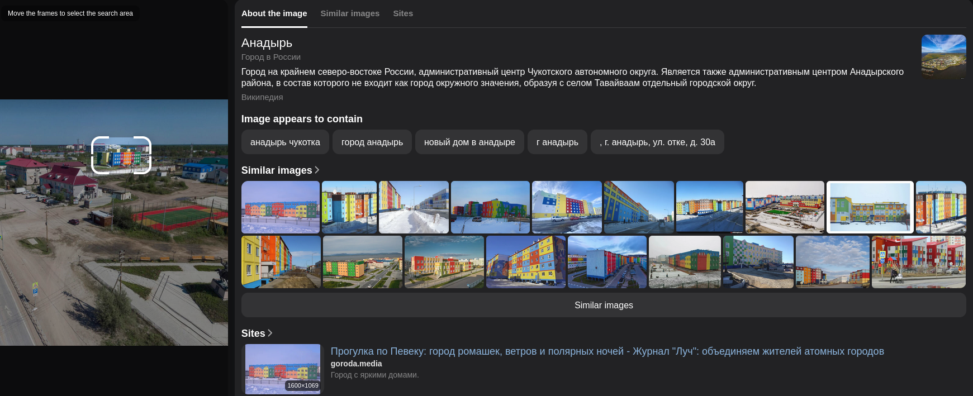This screenshot has height=396, width=973.
Task: Open the first thumbnail in bottom similar row
Action: pyautogui.click(x=281, y=262)
